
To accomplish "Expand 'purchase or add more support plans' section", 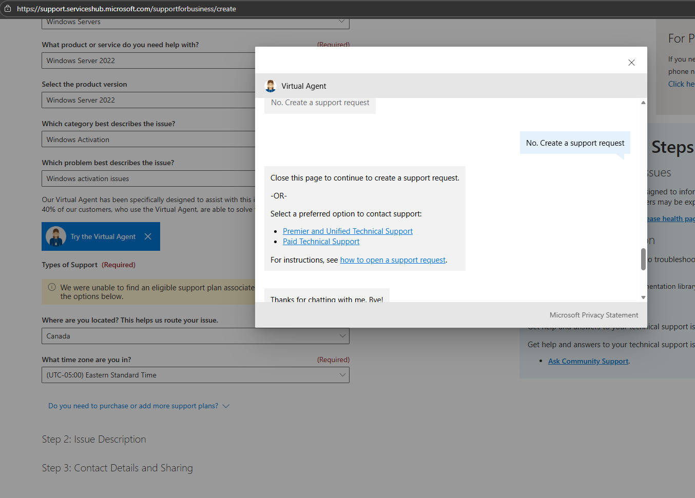I will click(139, 406).
